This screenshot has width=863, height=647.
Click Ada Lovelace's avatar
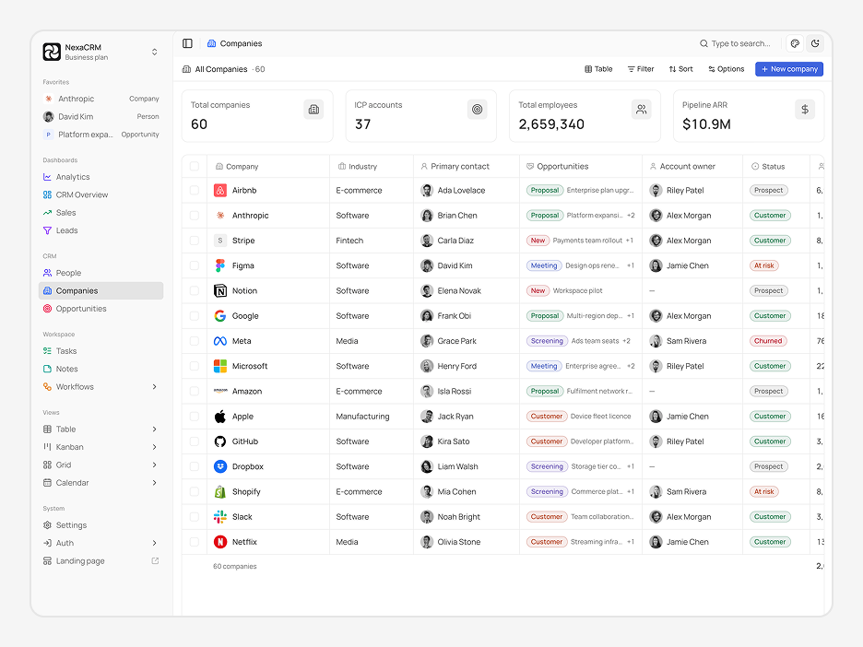pyautogui.click(x=427, y=191)
